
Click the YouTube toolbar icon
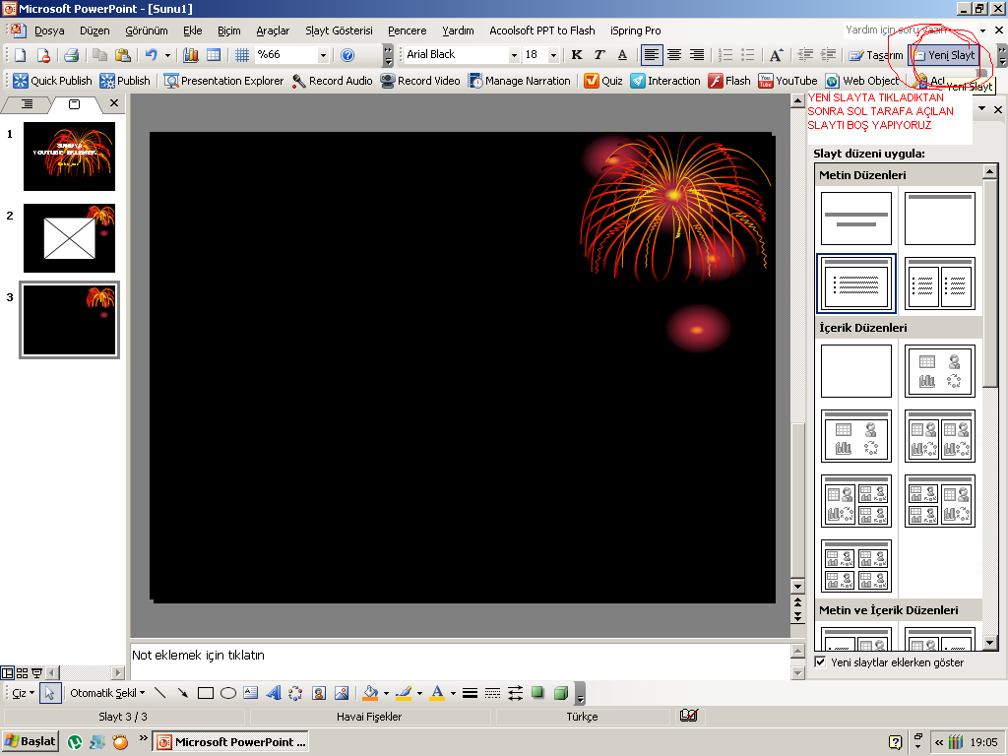(766, 81)
